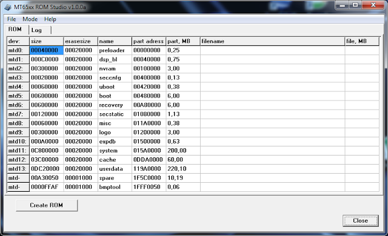
Task: Click part address 00040000 for dsp_bl
Action: point(149,59)
